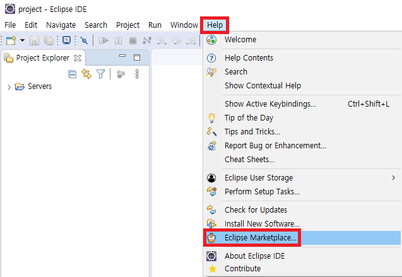Open Cheat Sheets...
402x277 pixels.
[302, 160]
